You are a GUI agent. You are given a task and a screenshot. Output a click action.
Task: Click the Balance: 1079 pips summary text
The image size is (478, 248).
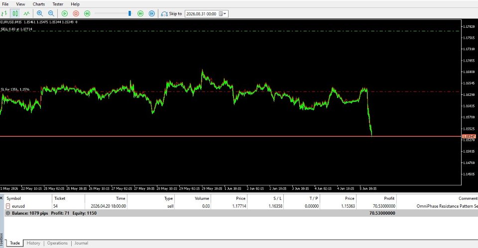click(x=30, y=213)
